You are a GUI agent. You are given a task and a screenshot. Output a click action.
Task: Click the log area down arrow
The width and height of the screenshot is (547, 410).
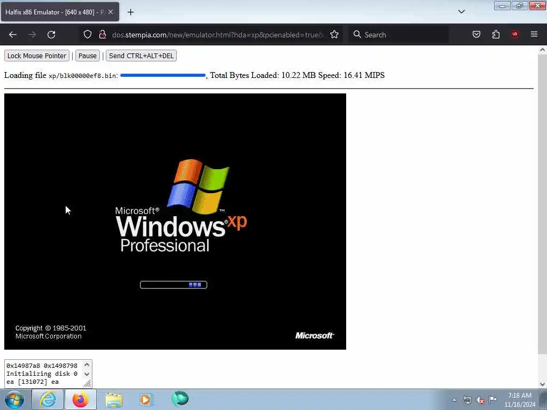(87, 374)
